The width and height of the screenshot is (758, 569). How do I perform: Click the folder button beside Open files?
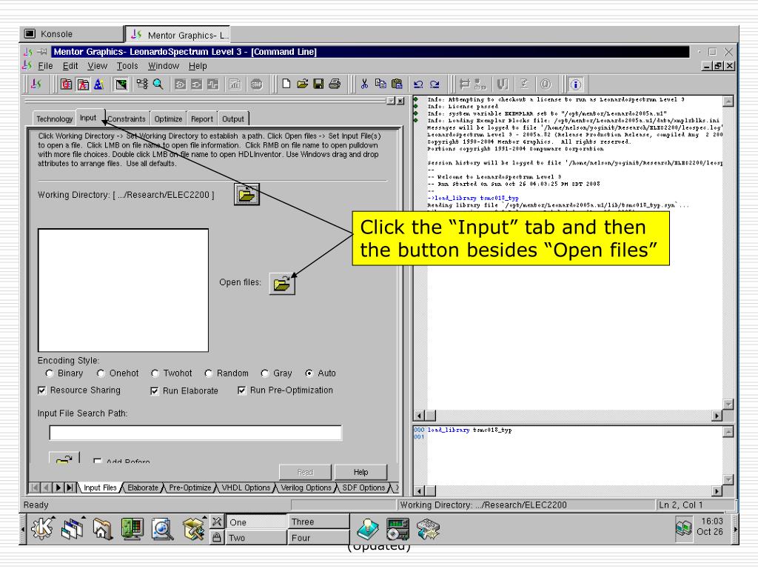[282, 283]
